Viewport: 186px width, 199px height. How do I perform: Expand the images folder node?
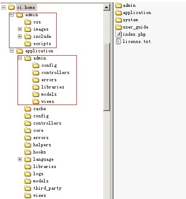[x=20, y=29]
